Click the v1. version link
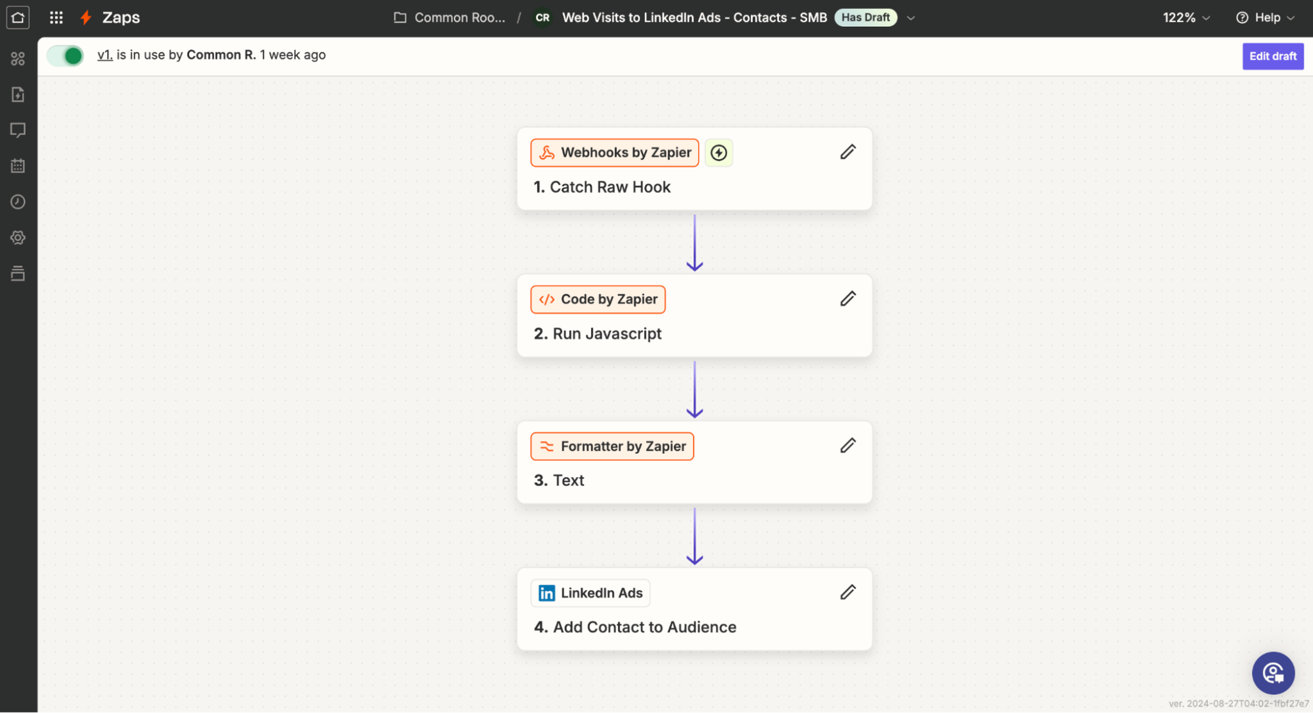Image resolution: width=1313 pixels, height=713 pixels. (x=105, y=55)
